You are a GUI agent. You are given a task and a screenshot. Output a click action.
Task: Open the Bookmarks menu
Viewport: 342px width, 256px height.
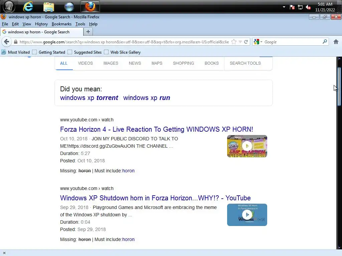click(61, 24)
